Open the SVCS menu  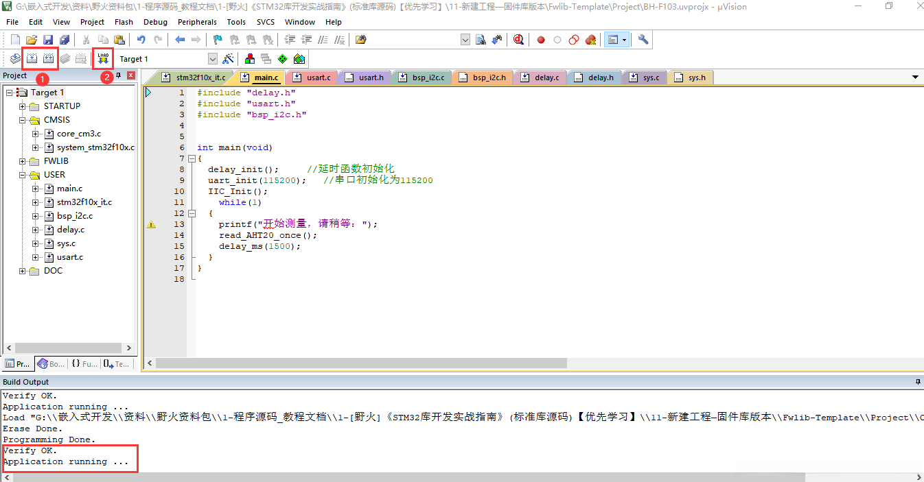coord(265,22)
